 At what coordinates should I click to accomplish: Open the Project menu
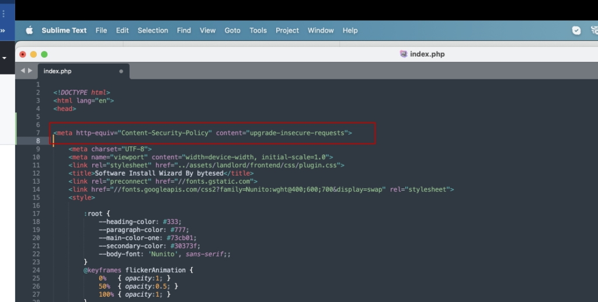point(287,30)
